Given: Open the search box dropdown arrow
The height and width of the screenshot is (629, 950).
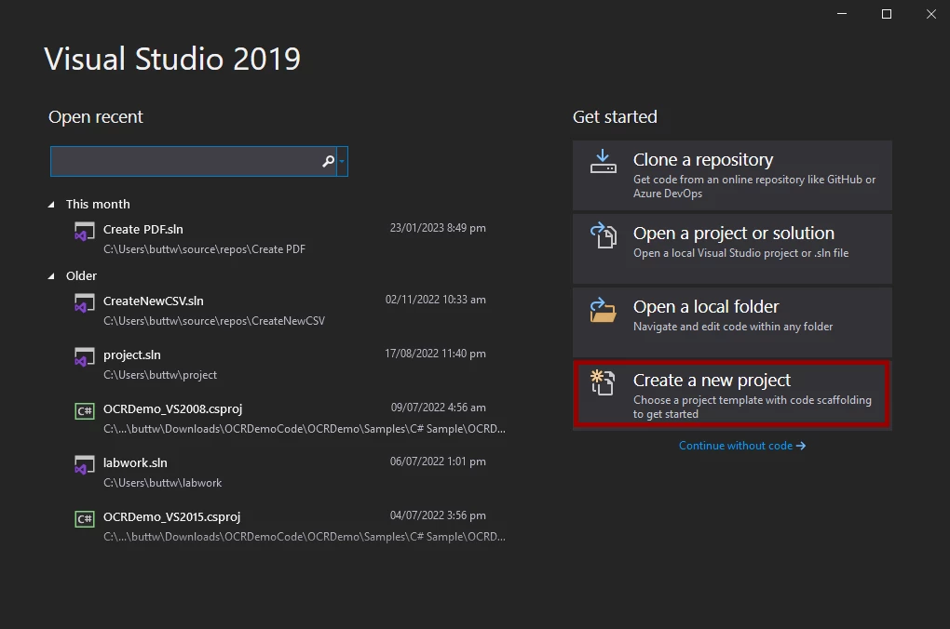Looking at the screenshot, I should pyautogui.click(x=342, y=162).
